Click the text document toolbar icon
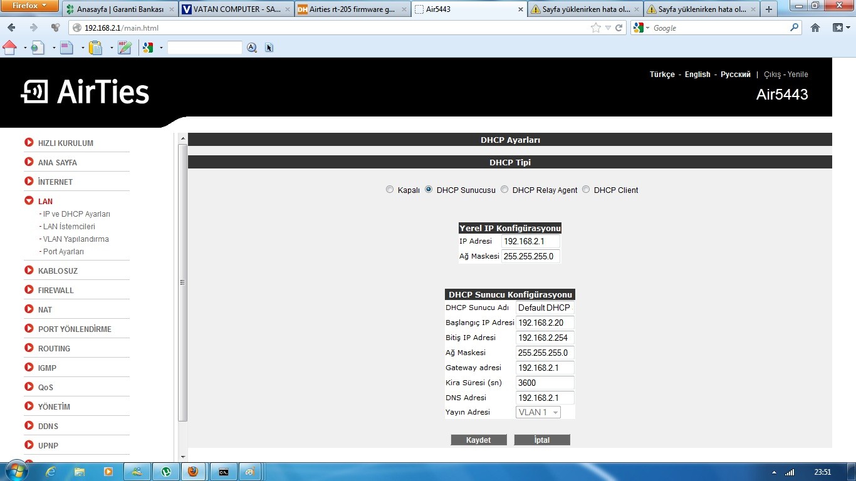 point(66,48)
